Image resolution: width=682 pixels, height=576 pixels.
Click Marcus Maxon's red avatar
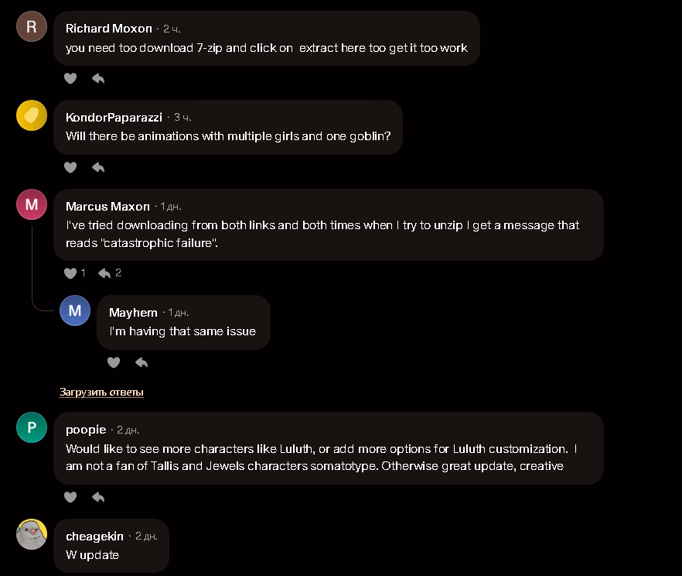[32, 204]
